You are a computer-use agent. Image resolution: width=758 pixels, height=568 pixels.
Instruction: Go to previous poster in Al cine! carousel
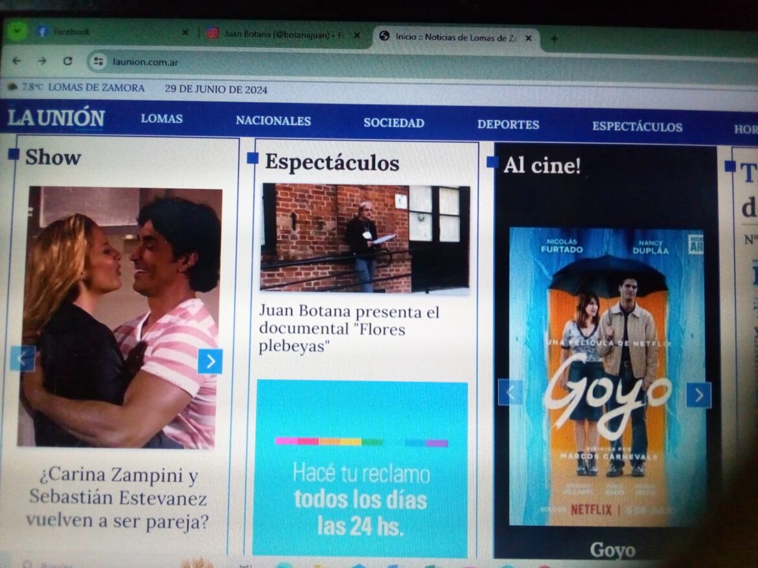[x=511, y=392]
